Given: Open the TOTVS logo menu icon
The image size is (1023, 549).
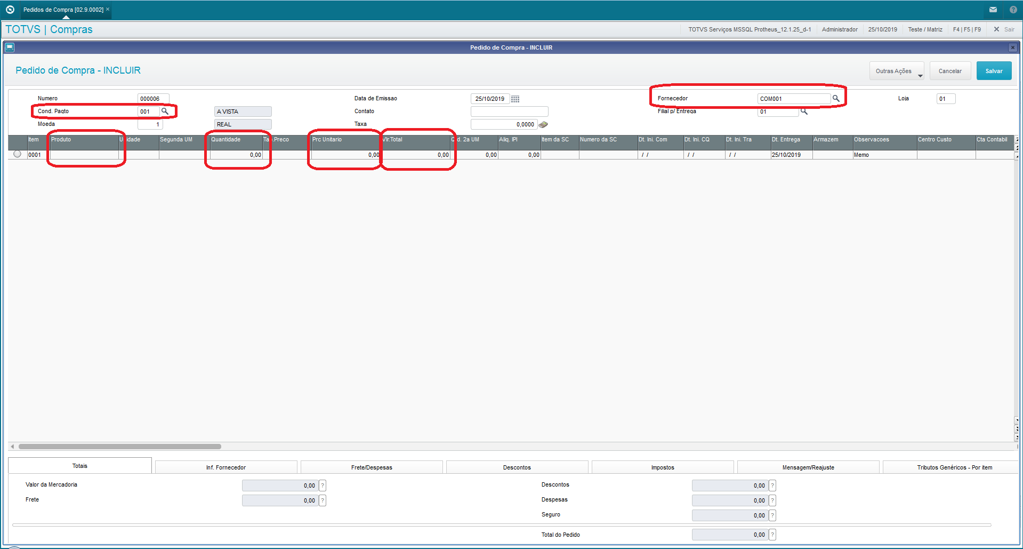Looking at the screenshot, I should (x=10, y=10).
